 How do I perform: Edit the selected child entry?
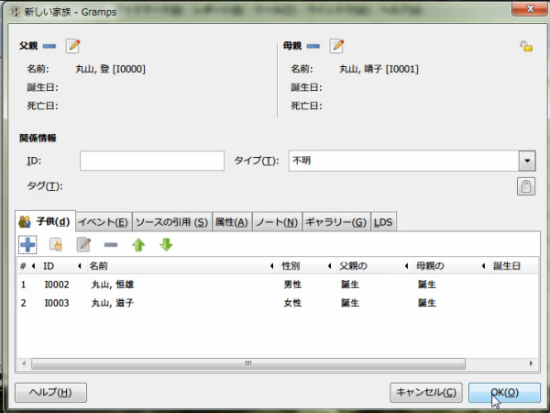(83, 244)
